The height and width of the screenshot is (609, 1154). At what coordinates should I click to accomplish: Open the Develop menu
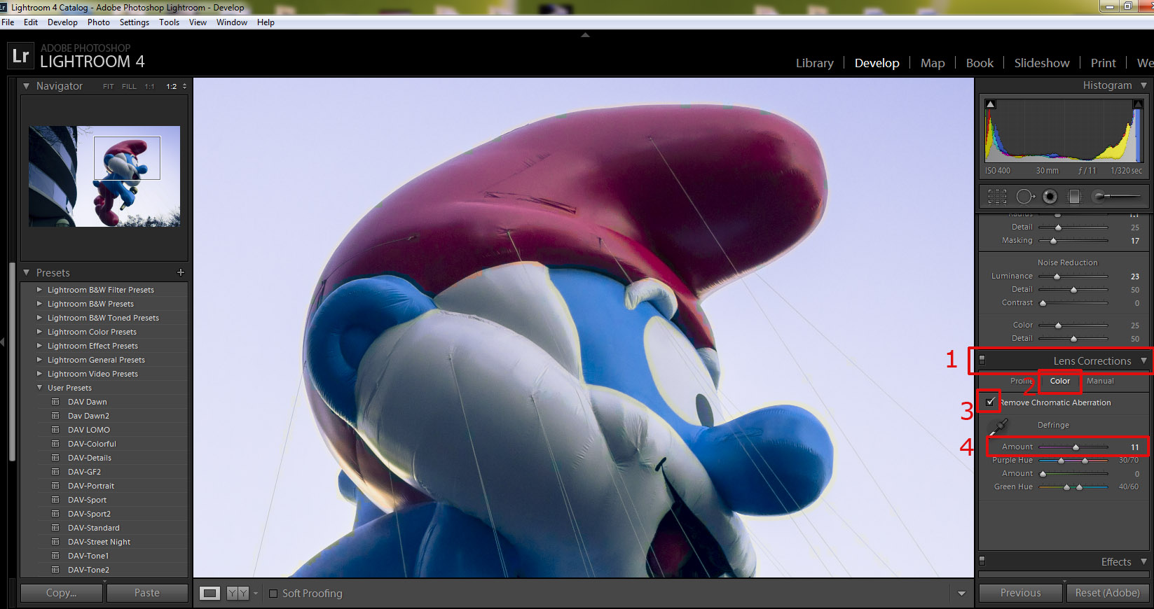coord(62,22)
